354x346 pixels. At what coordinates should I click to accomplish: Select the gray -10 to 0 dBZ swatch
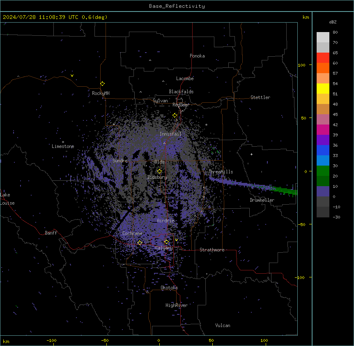point(323,202)
